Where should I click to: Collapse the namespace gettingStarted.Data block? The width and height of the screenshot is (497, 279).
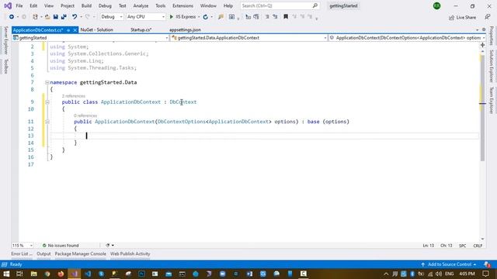pos(47,83)
